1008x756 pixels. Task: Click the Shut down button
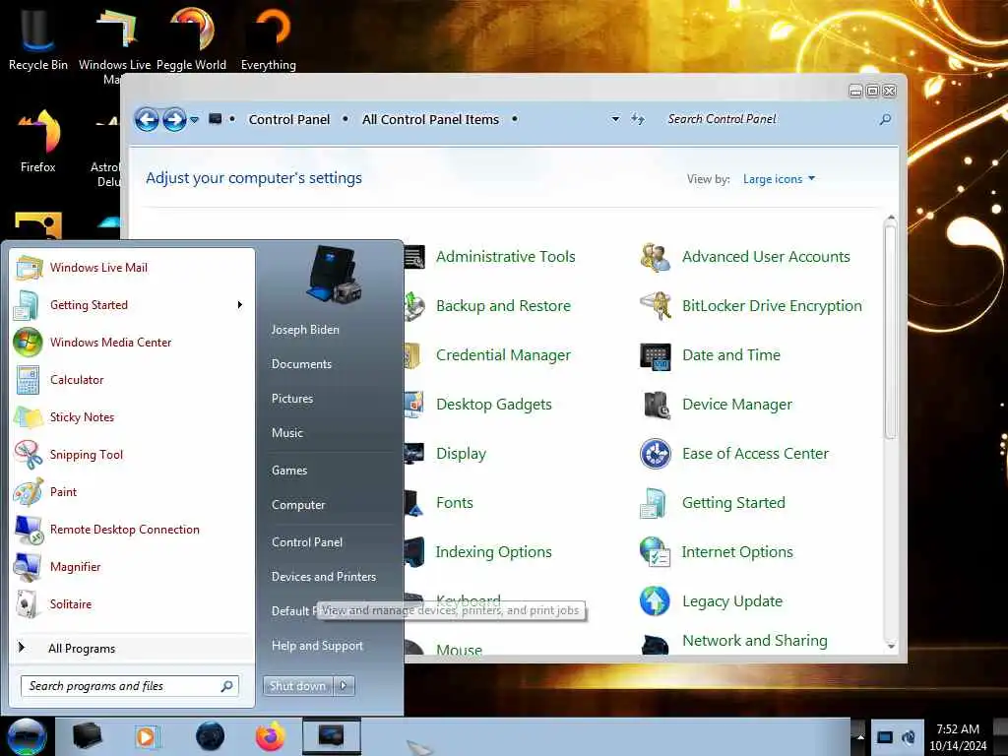[x=298, y=686]
